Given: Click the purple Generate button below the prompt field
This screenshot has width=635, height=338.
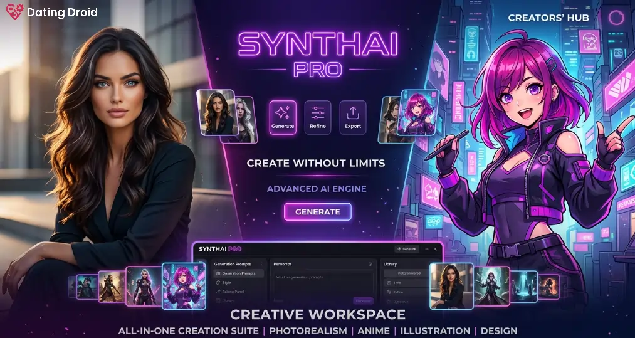Looking at the screenshot, I should tap(364, 301).
